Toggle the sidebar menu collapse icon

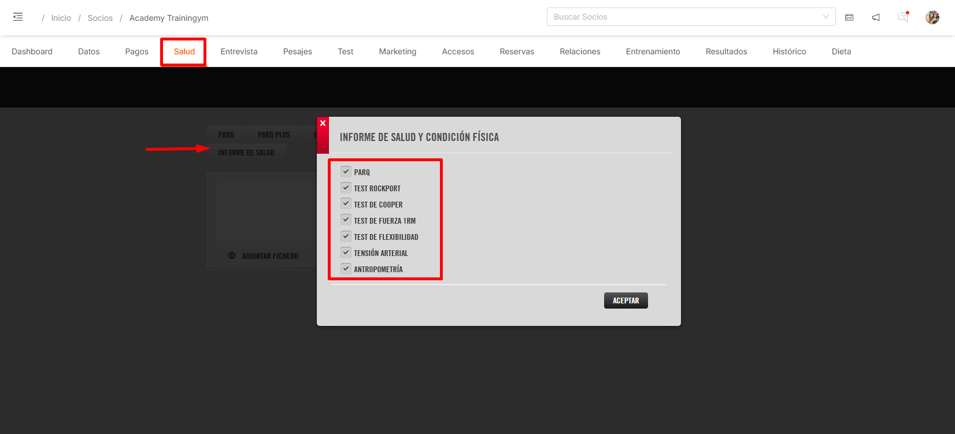tap(18, 17)
